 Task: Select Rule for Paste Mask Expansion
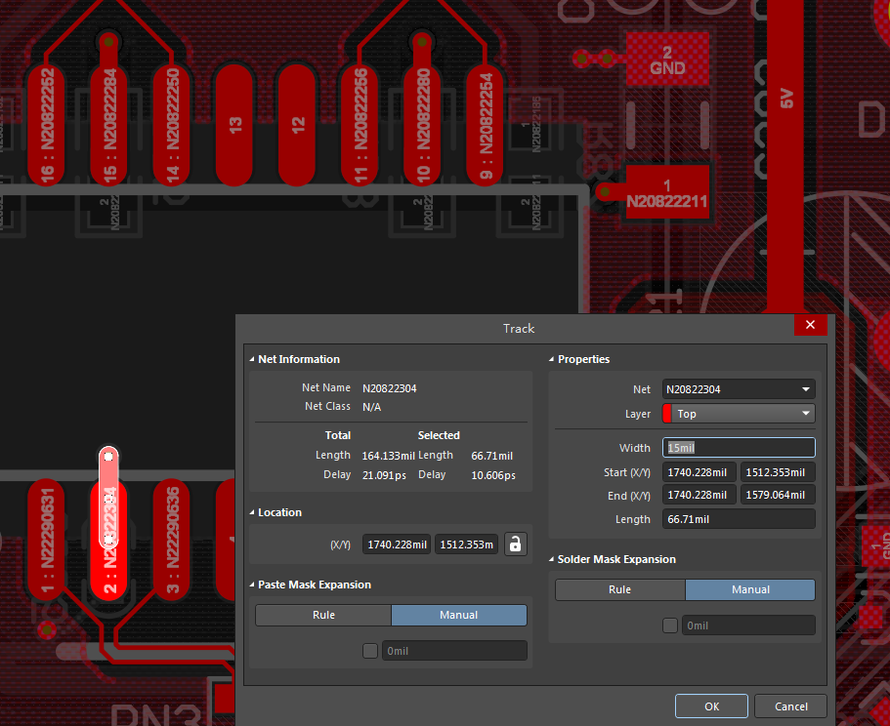[323, 615]
